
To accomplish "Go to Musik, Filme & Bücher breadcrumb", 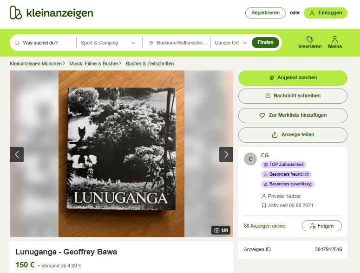I will pos(94,63).
